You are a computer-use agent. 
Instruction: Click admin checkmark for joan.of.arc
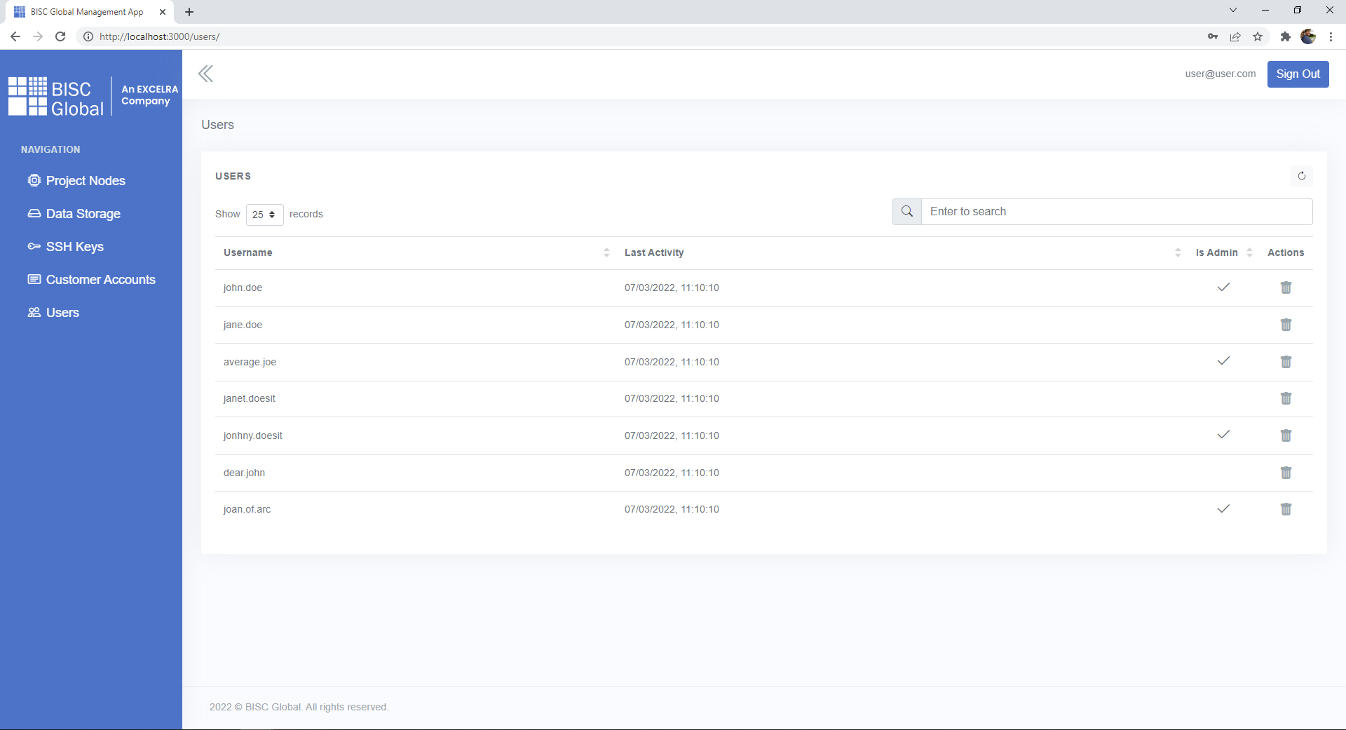click(1223, 508)
